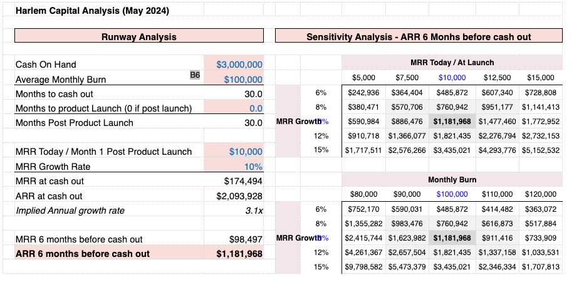This screenshot has height=292, width=579.
Task: Click the cell showing $5,473,379
Action: [x=407, y=266]
